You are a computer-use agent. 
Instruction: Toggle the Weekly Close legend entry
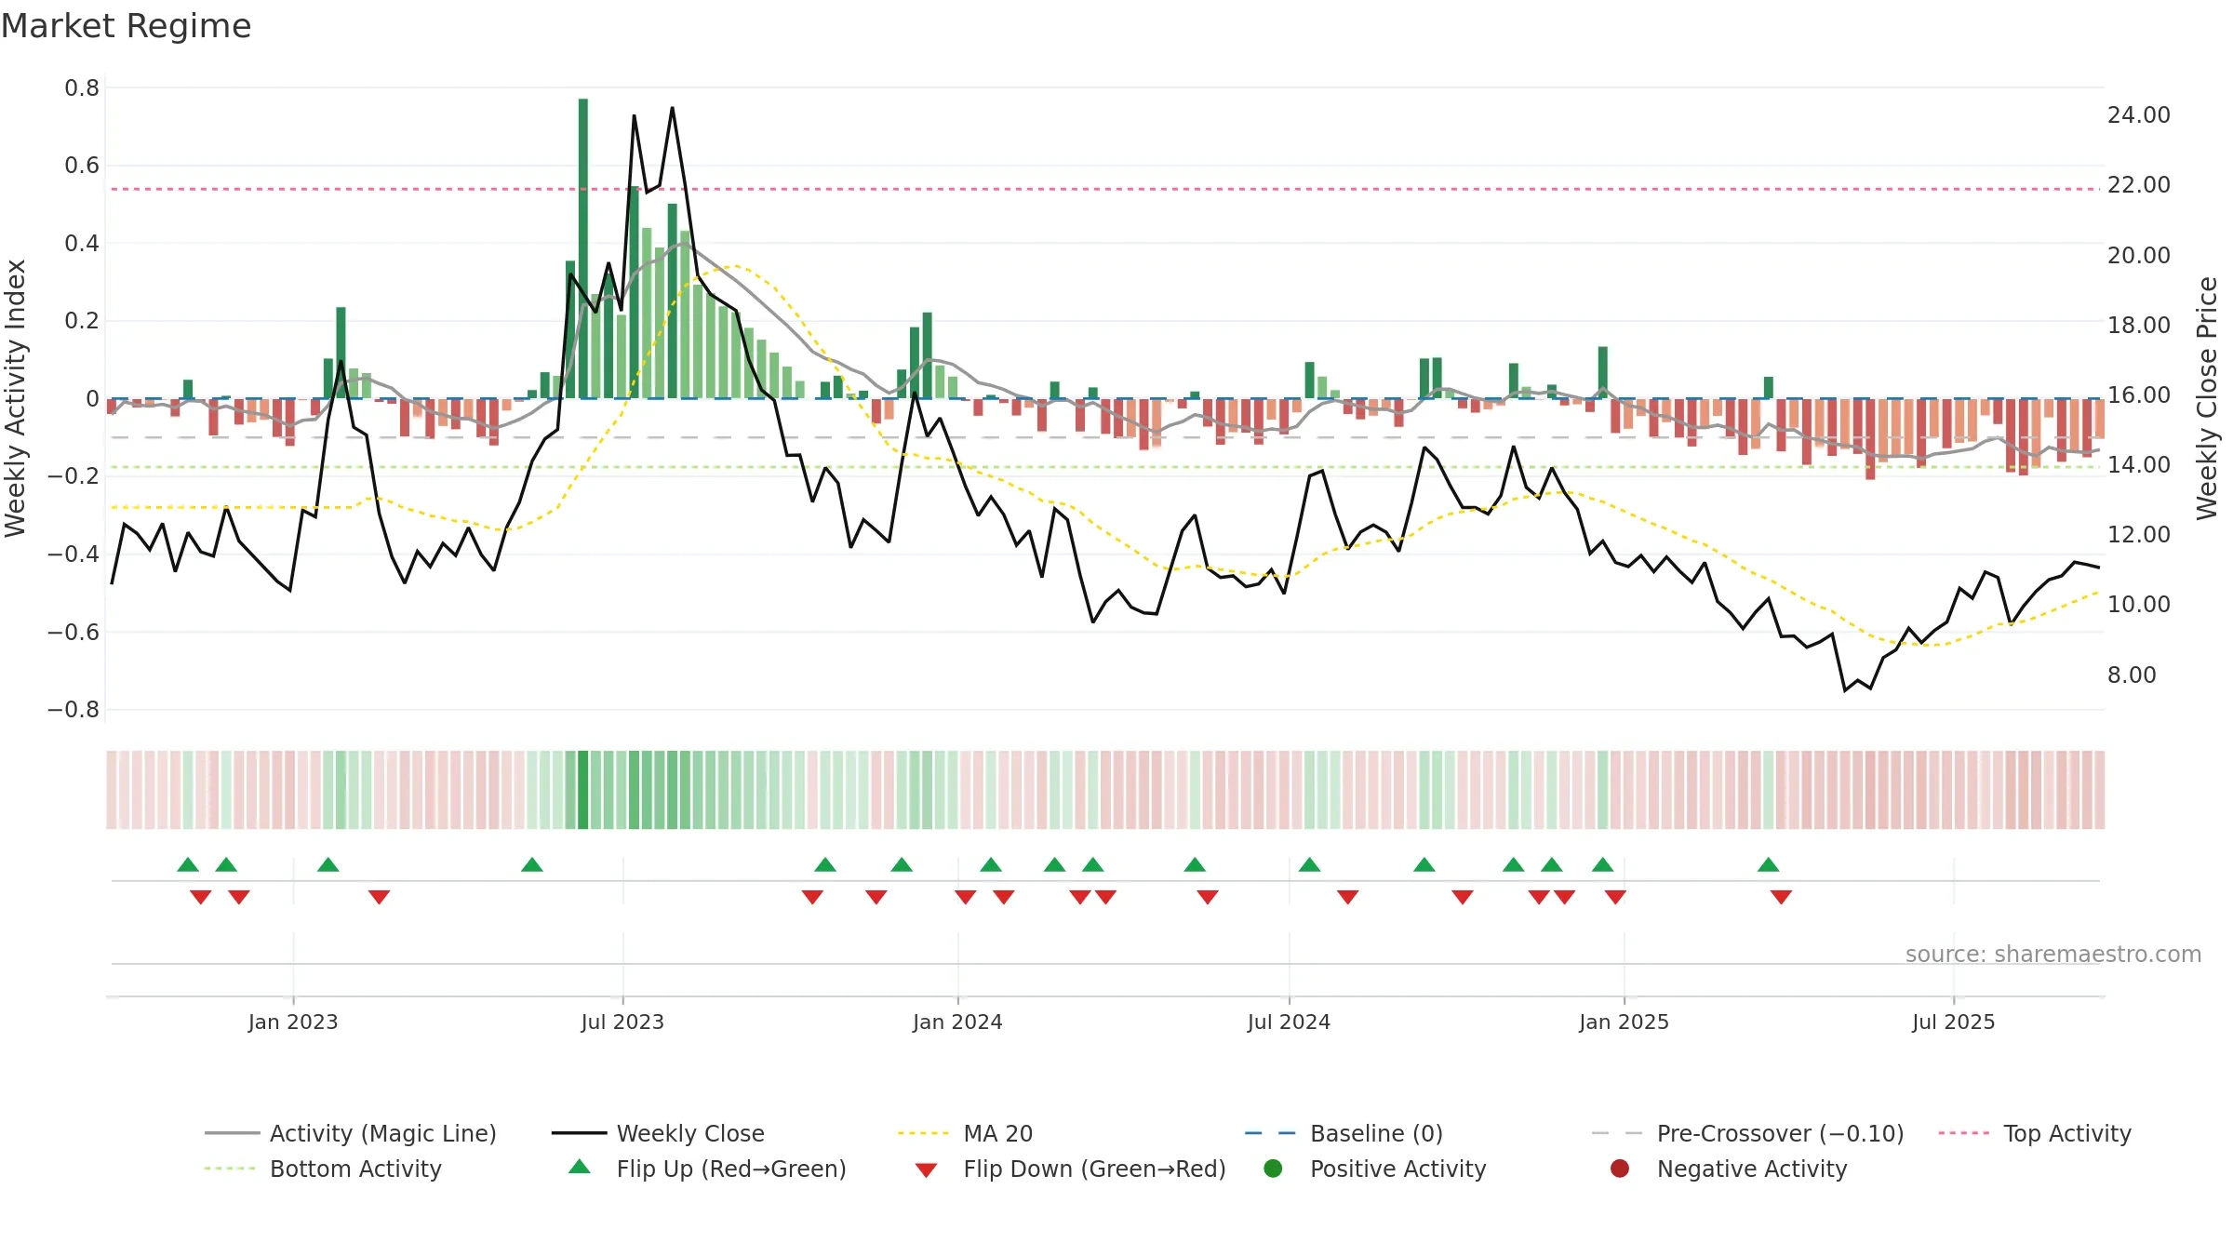point(658,1133)
